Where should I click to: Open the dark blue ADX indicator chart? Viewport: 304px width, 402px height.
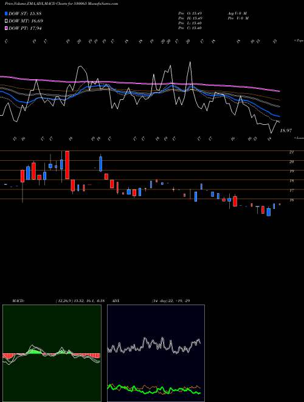pos(156,353)
